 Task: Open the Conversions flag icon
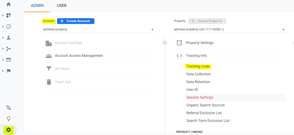pyautogui.click(x=8, y=71)
